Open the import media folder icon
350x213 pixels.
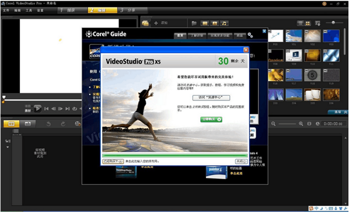pos(194,23)
